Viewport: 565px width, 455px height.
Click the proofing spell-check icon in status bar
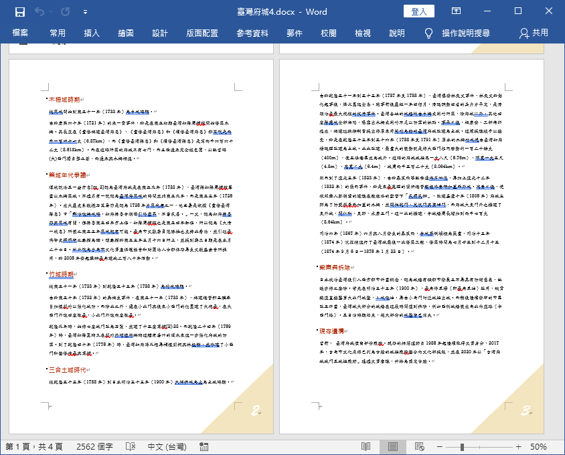131,447
